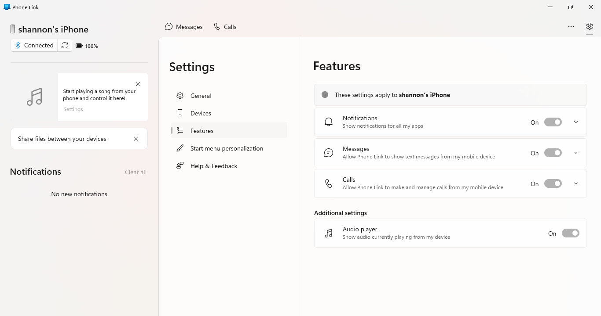Click the phone device icon beside shannon's iPhone
601x316 pixels.
pos(13,29)
